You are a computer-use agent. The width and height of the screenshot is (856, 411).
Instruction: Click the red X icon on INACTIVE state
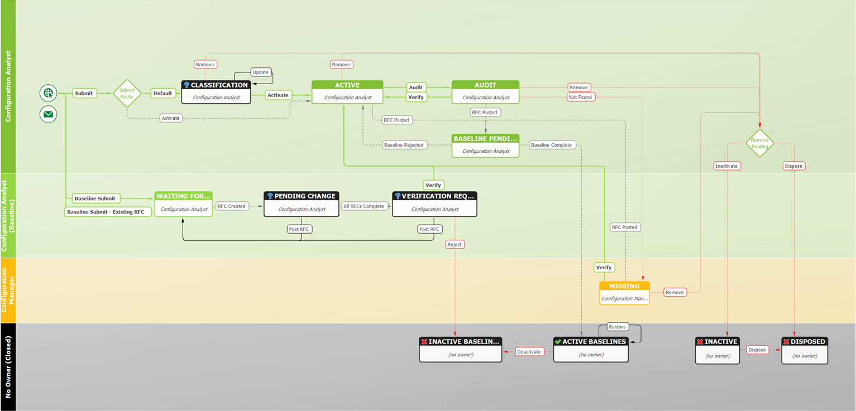point(700,341)
